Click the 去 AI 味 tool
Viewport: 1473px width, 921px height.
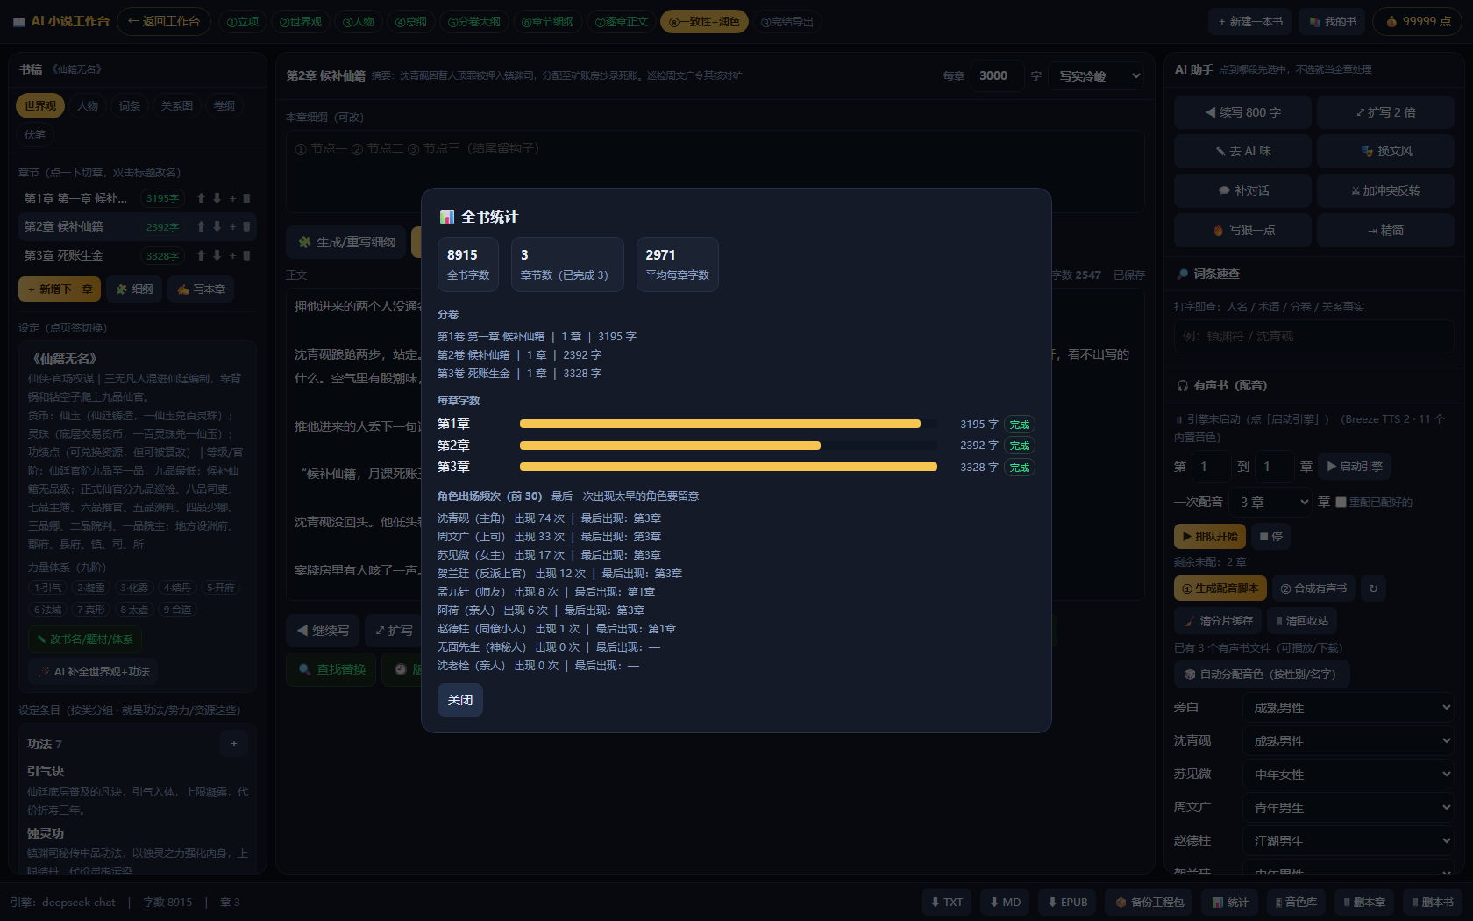click(1242, 151)
